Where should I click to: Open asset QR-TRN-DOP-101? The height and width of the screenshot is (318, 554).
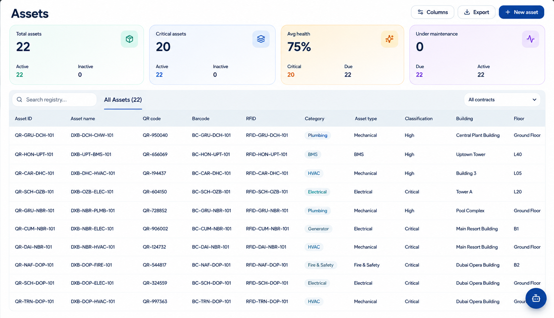[x=34, y=302]
